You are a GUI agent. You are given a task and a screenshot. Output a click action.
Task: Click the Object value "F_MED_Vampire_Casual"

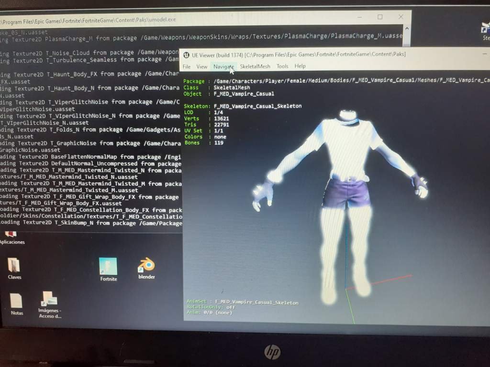(244, 94)
